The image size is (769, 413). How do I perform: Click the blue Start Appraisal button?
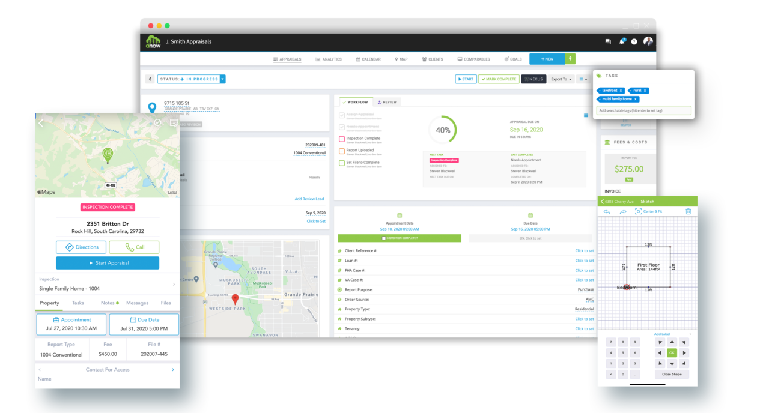(x=108, y=263)
